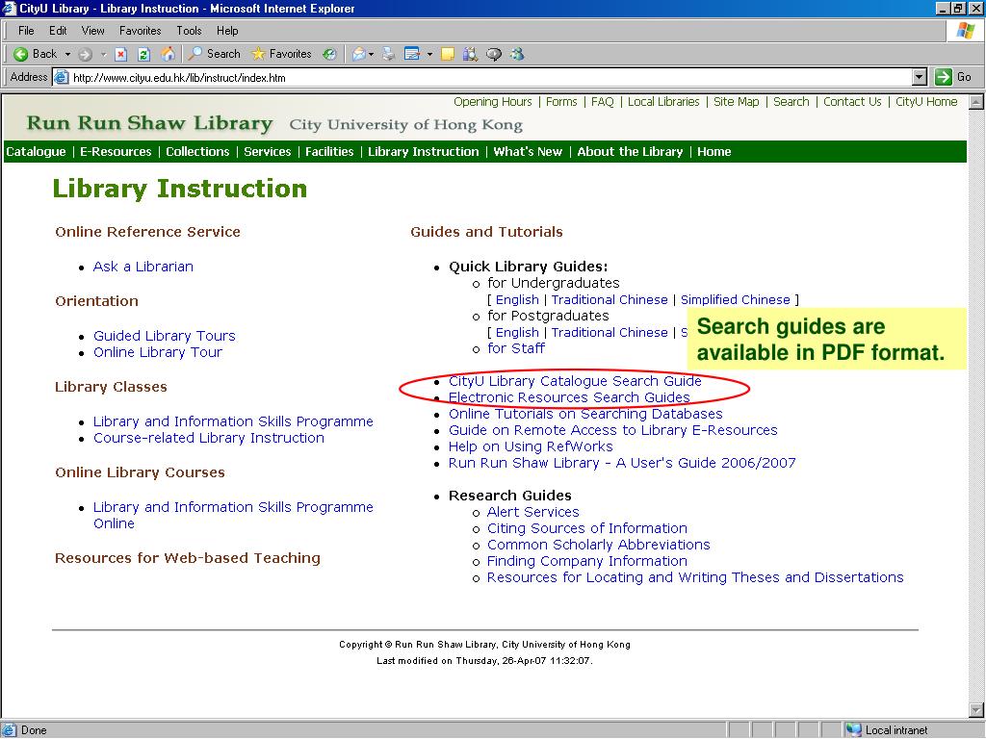The image size is (986, 739).
Task: Click the Back button in the toolbar
Action: [x=36, y=54]
